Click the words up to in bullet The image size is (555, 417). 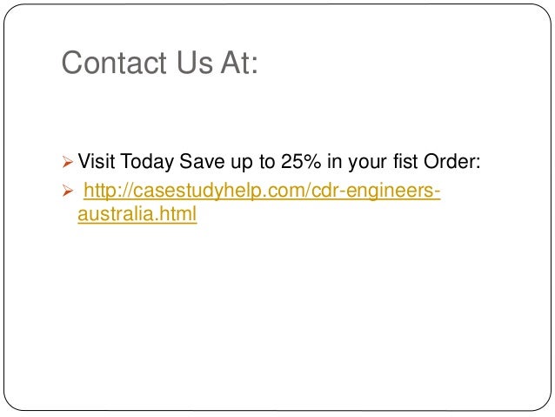pos(253,162)
